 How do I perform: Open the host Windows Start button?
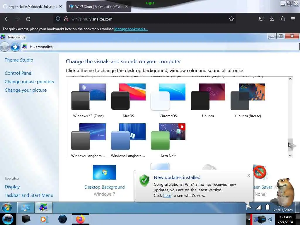(8, 219)
